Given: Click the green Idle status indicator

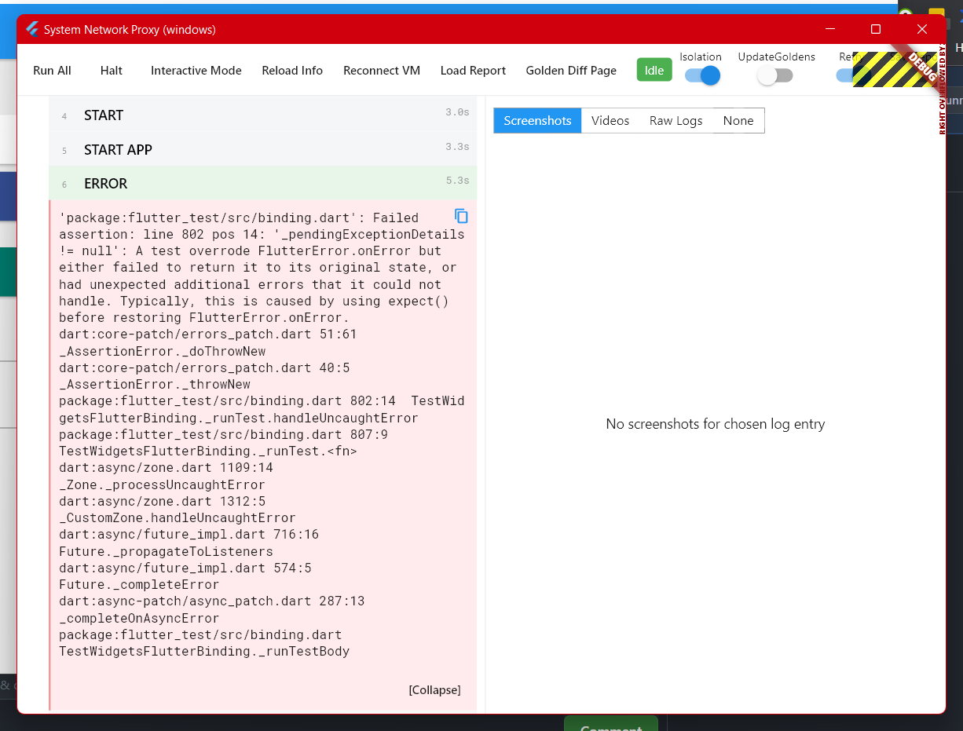Looking at the screenshot, I should point(654,69).
